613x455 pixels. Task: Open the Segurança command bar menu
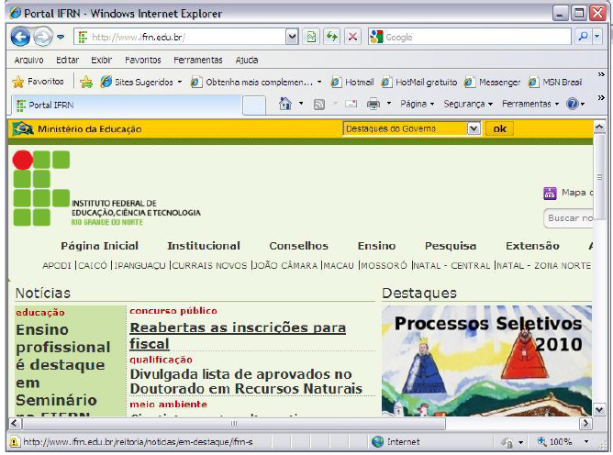468,104
